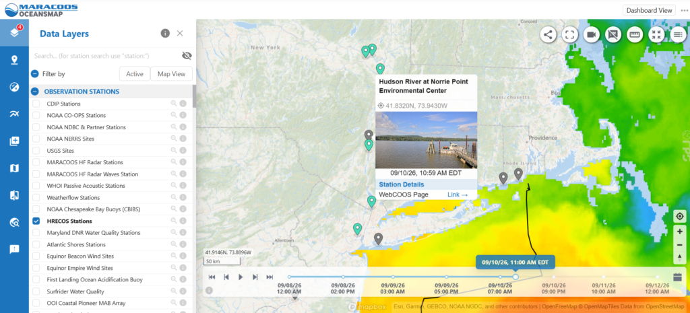Open the Data Layers sidebar icon with badge
The image size is (690, 313).
[15, 32]
